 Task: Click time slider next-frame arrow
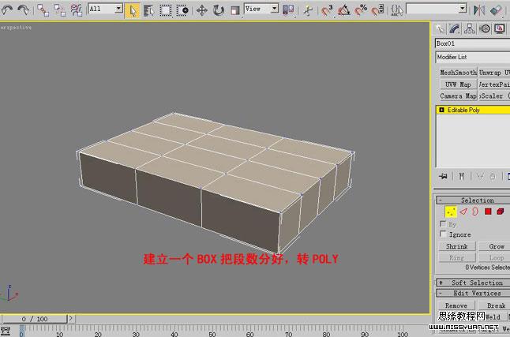[70, 319]
